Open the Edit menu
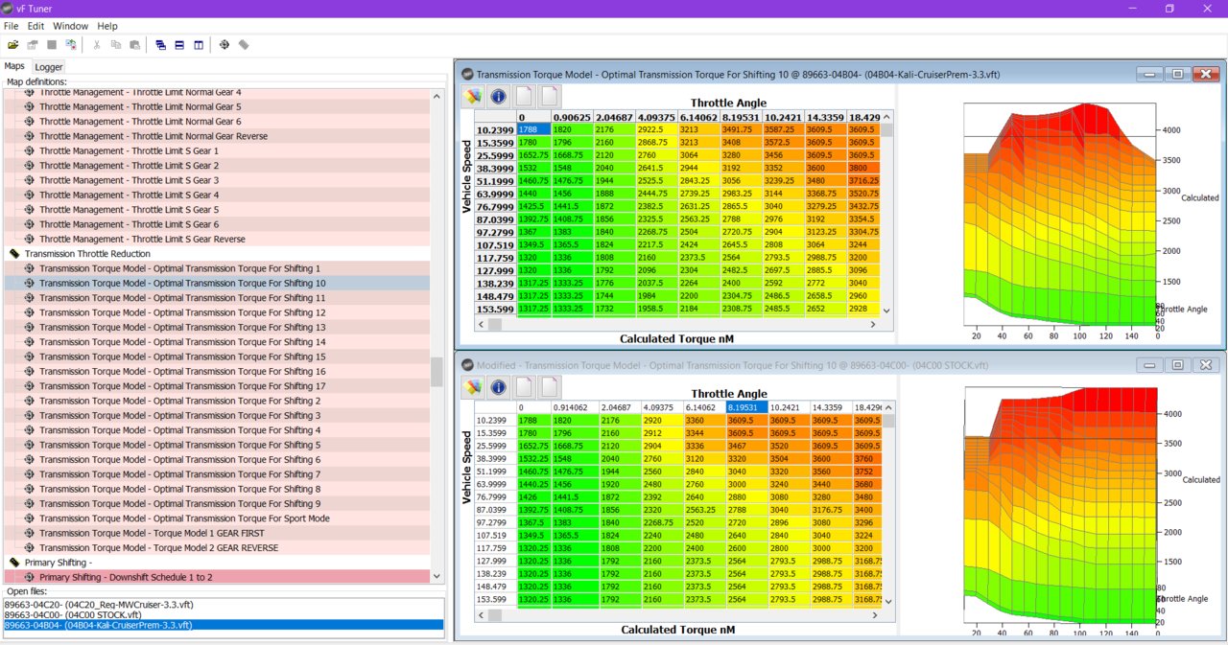The width and height of the screenshot is (1228, 645). coord(35,26)
